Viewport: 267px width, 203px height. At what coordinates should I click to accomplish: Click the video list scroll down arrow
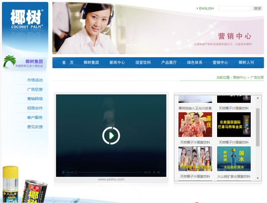[x=258, y=178]
